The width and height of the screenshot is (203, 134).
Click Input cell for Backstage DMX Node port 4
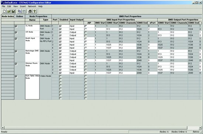click(x=76, y=60)
